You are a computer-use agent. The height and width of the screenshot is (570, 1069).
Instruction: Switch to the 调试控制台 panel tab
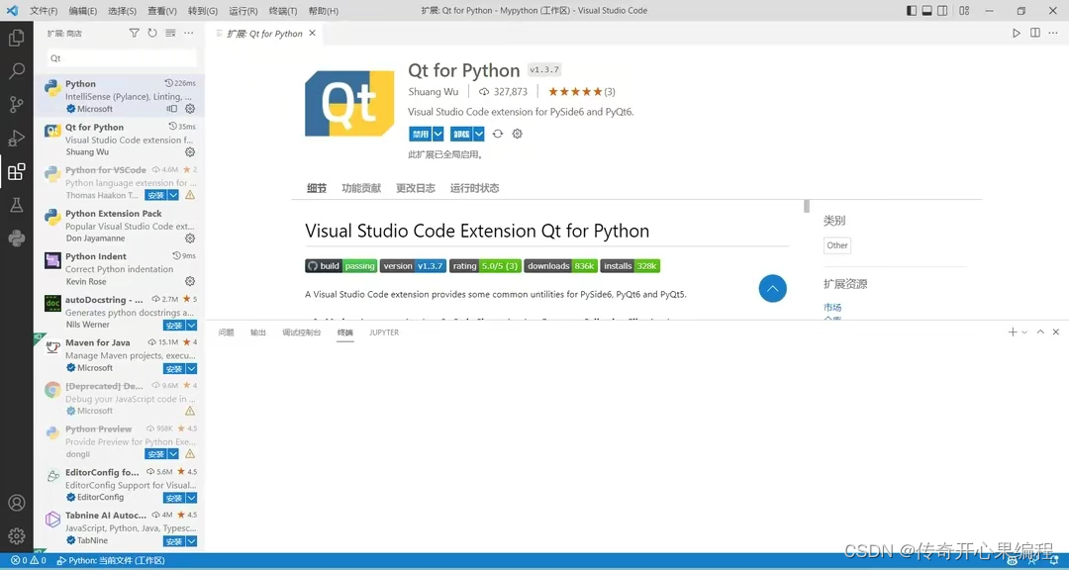point(301,332)
